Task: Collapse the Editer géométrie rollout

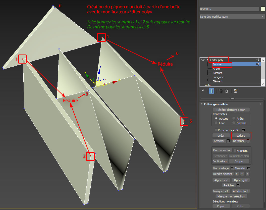Action: pyautogui.click(x=202, y=104)
